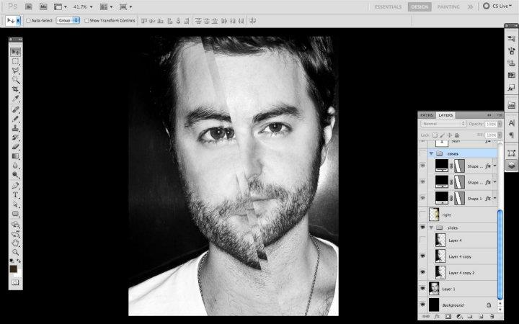Set the foreground color swatch
This screenshot has height=324, width=519.
tap(13, 269)
